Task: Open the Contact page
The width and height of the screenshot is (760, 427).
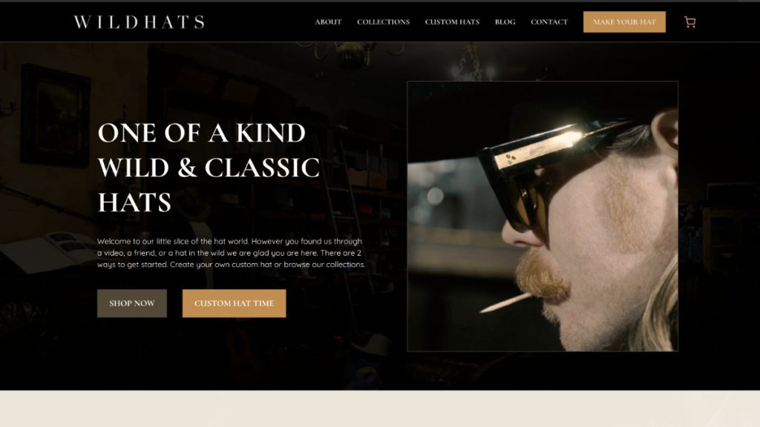Action: [x=549, y=21]
